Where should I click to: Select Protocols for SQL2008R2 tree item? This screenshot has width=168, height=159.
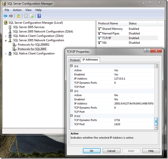point(34,45)
